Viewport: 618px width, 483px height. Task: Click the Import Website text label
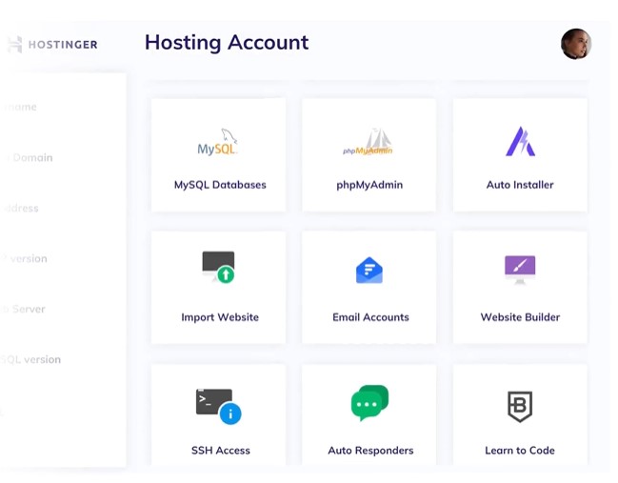pos(220,317)
